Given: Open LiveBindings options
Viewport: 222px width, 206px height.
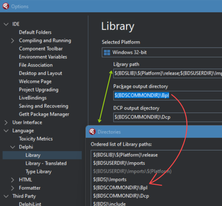Looking at the screenshot, I should coord(33,98).
